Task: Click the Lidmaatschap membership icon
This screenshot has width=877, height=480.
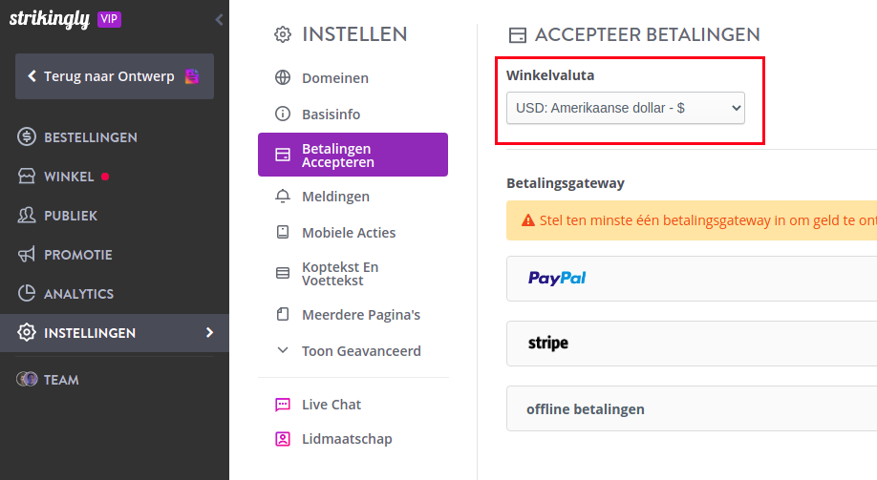Action: pyautogui.click(x=283, y=439)
